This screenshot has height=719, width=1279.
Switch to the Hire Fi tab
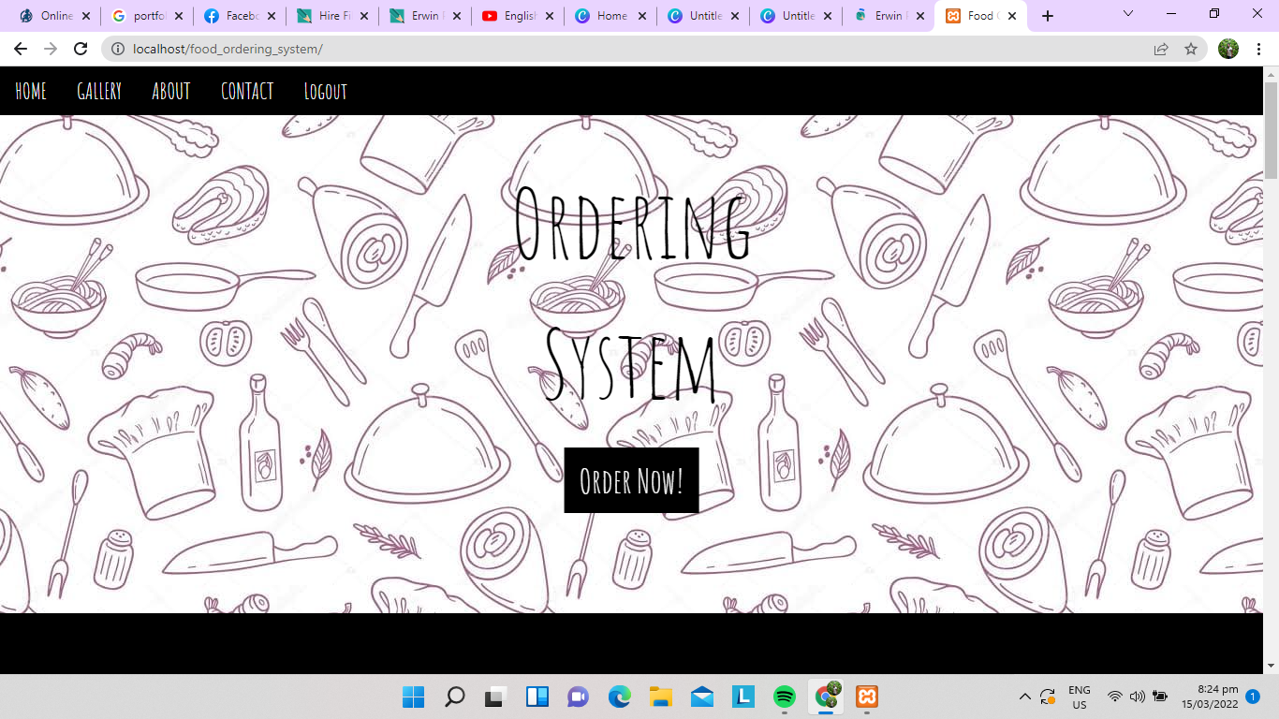click(x=332, y=16)
